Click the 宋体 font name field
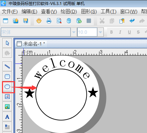Screen dimensions: 147x133 pos(36,32)
